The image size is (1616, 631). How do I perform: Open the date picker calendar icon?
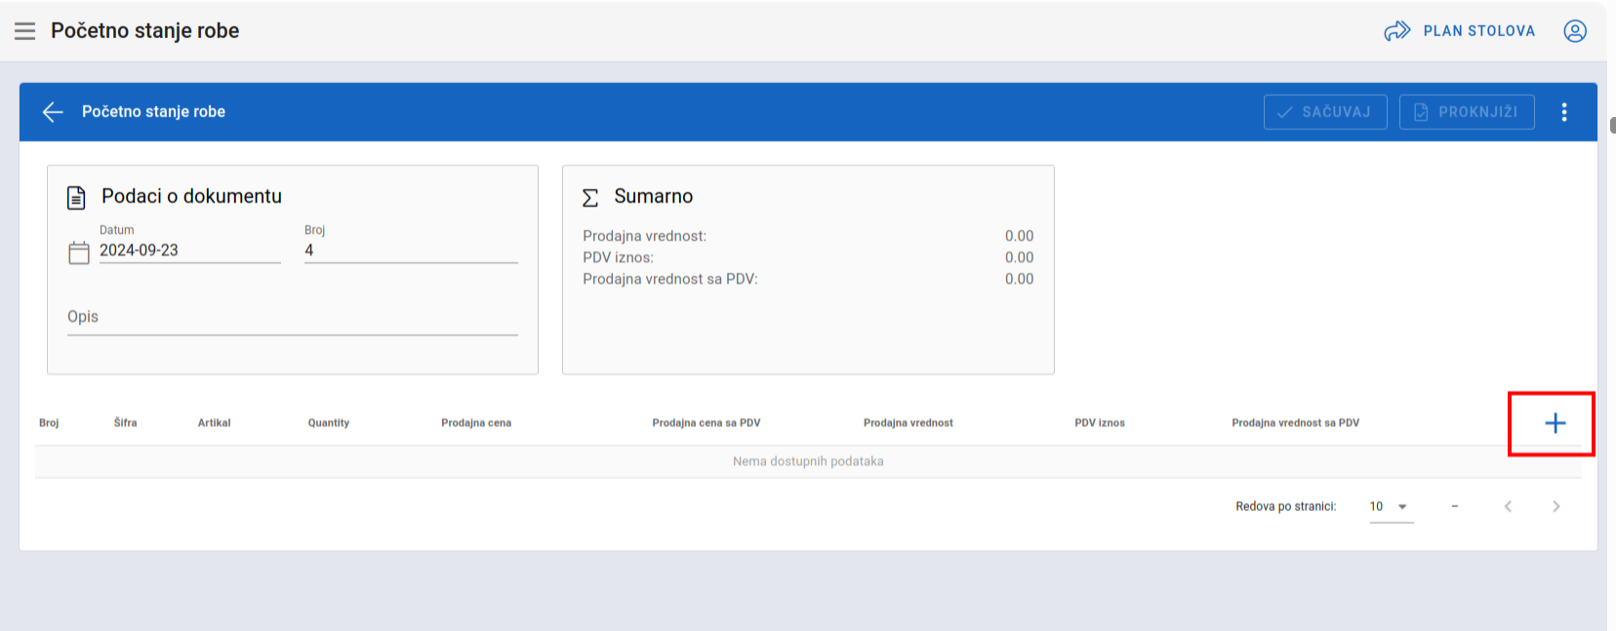click(x=79, y=254)
